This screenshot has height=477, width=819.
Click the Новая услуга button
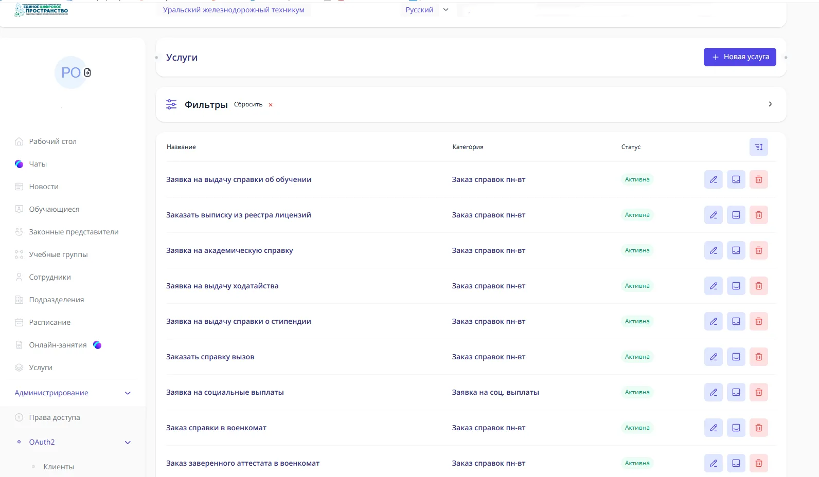(740, 57)
